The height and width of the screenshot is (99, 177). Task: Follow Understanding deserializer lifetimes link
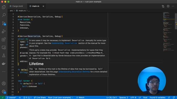[74, 72]
